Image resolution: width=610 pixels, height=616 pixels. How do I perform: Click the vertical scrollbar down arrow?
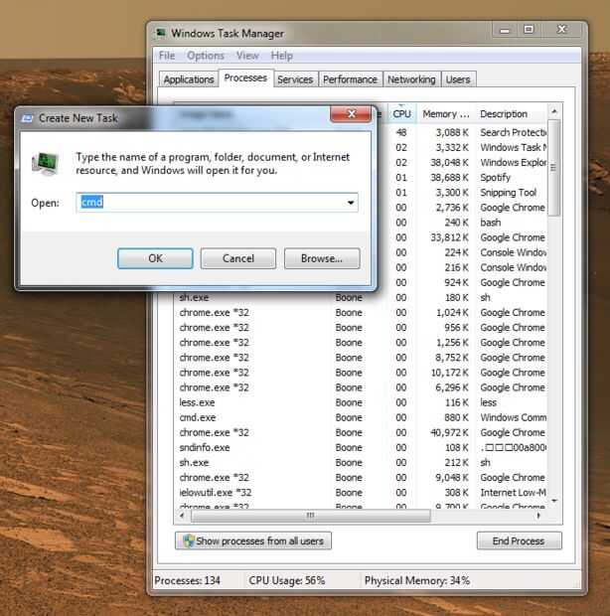tap(554, 501)
